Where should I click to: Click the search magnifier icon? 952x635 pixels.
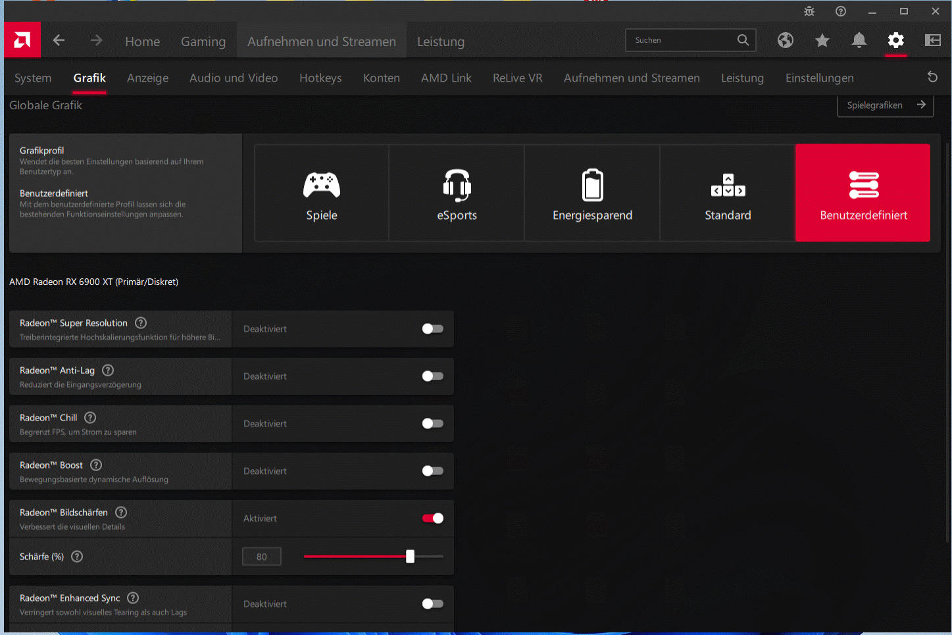(743, 40)
